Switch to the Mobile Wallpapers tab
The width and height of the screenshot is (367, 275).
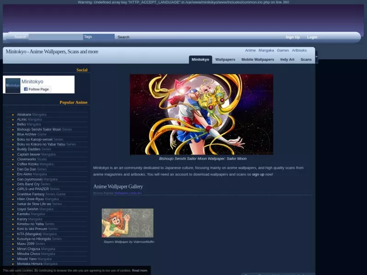click(x=258, y=60)
